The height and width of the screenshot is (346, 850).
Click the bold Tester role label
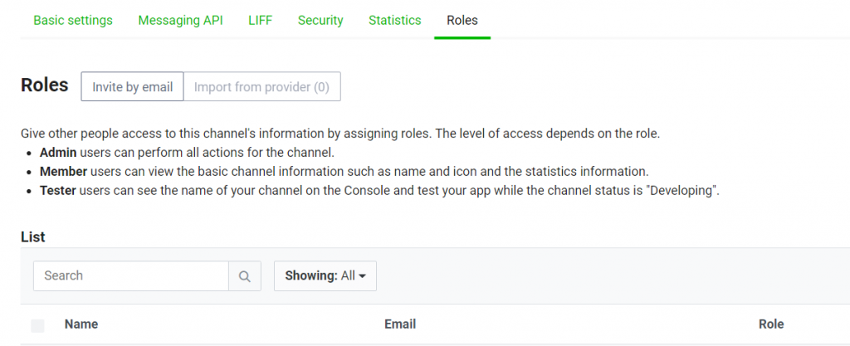click(x=58, y=191)
